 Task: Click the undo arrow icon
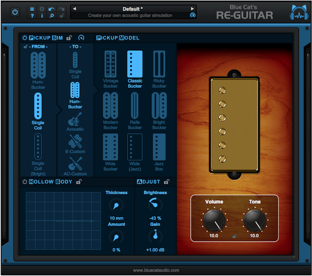pos(51,9)
